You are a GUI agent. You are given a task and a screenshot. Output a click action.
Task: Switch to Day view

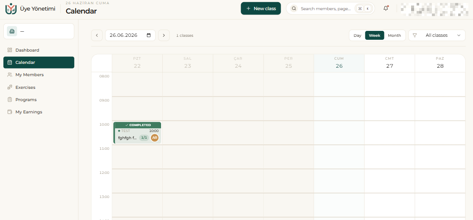[357, 35]
